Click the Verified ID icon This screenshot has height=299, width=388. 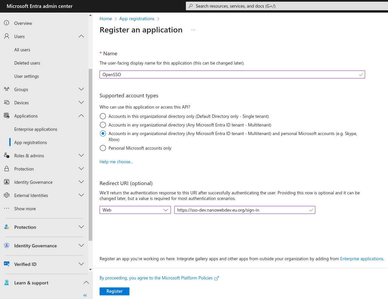(x=6, y=264)
